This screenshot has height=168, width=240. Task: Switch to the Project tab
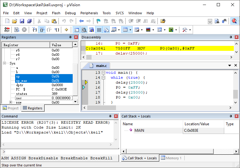(11, 108)
